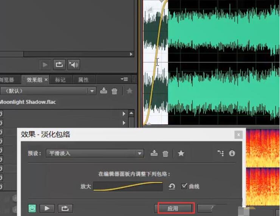280x216 pixels.
Task: Open the 平滑淡入 preset dropdown
Action: click(x=95, y=153)
